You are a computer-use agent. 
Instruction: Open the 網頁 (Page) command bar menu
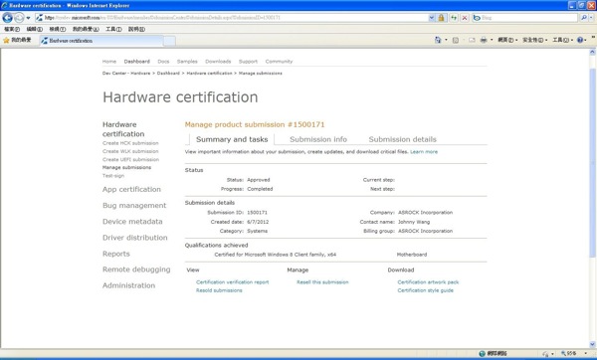[x=507, y=40]
